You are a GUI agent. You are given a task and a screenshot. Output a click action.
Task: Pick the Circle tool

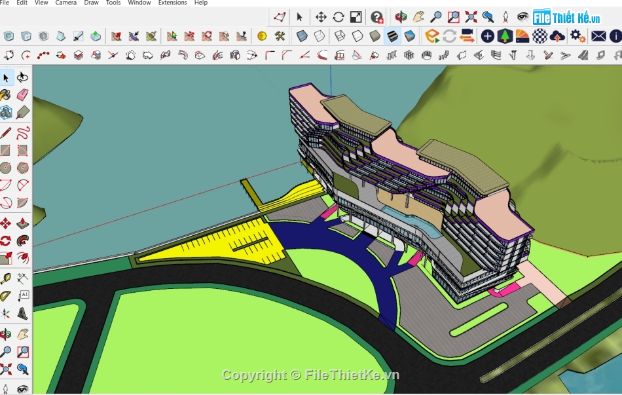tap(5, 168)
